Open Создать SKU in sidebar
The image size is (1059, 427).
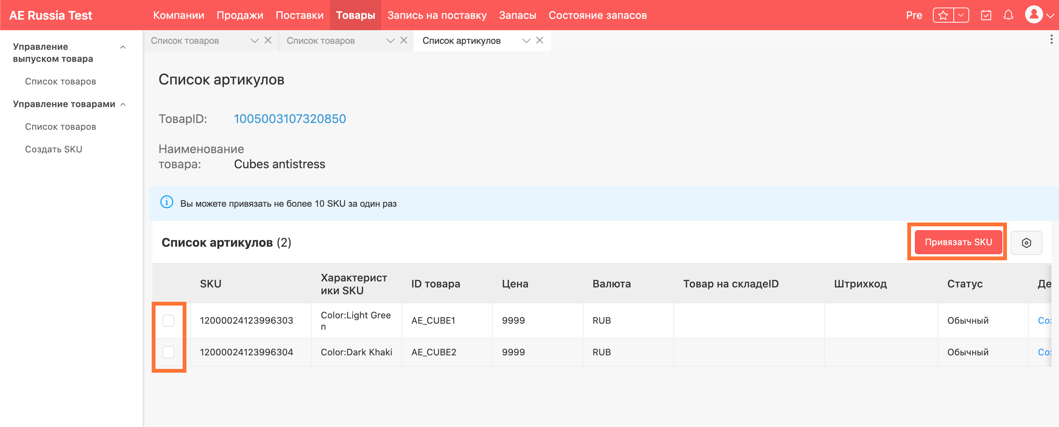[54, 149]
